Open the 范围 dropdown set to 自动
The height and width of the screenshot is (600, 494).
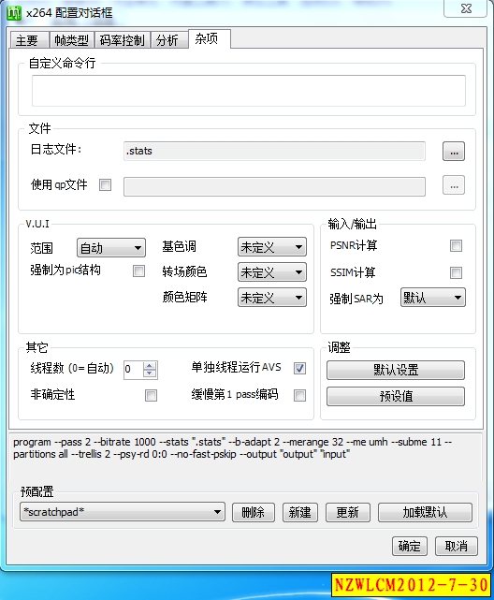pos(111,248)
